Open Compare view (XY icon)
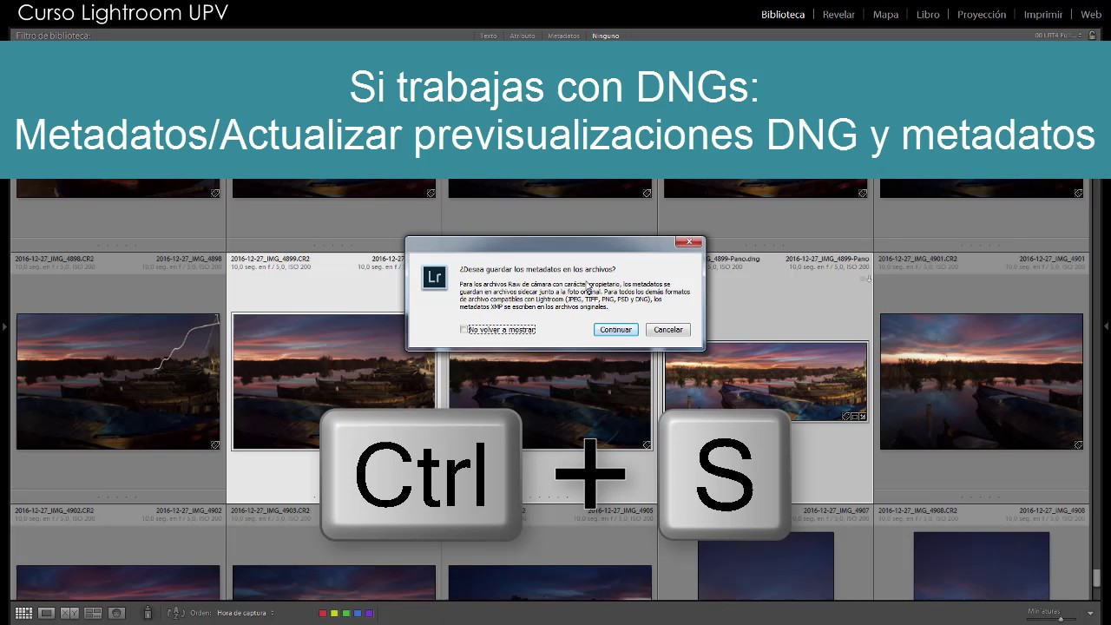This screenshot has height=625, width=1111. [69, 613]
